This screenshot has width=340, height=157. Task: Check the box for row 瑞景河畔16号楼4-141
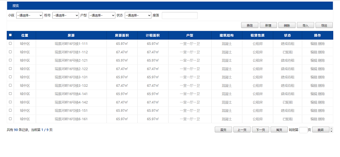pos(10,94)
